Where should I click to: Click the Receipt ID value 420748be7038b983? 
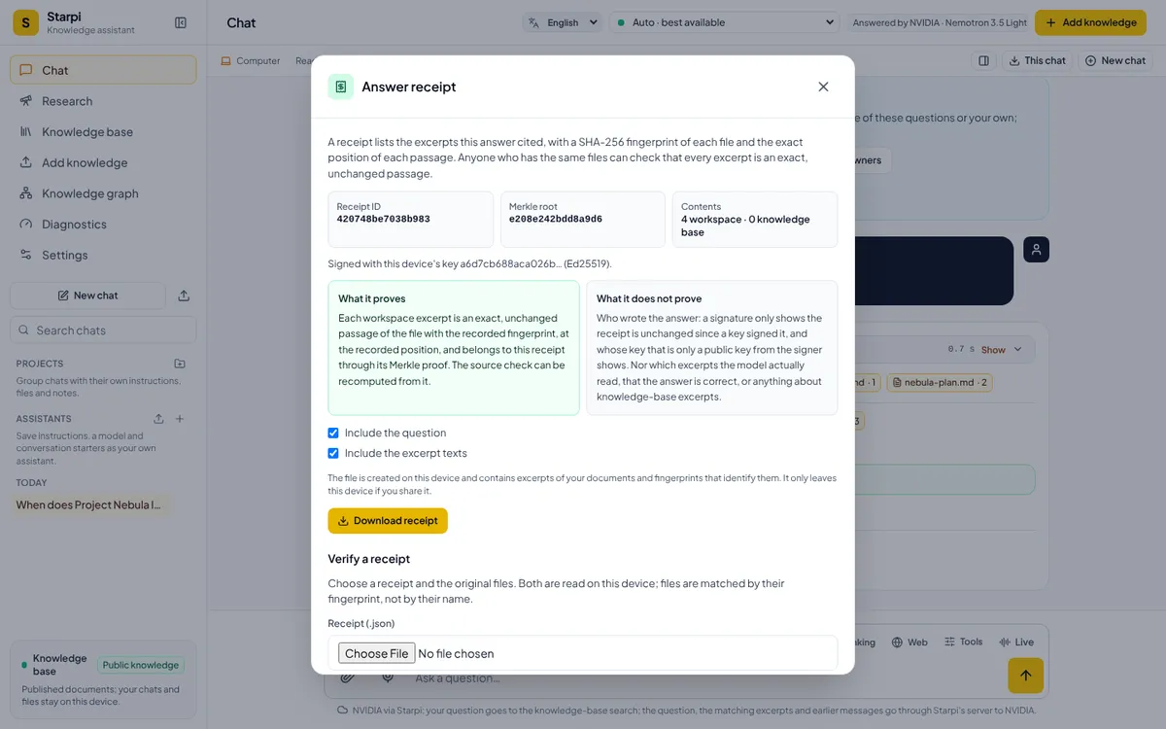[x=384, y=220]
